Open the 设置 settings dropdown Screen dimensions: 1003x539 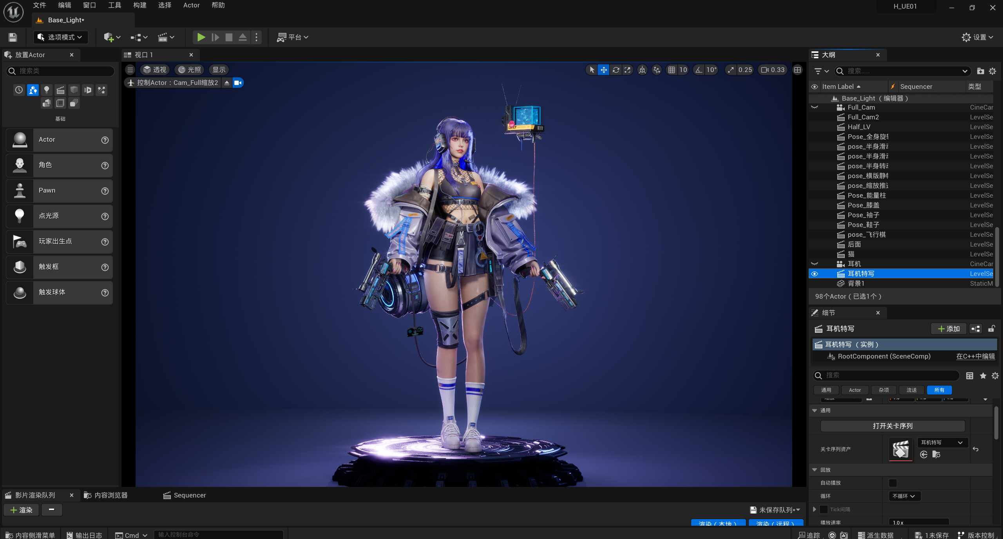click(978, 37)
